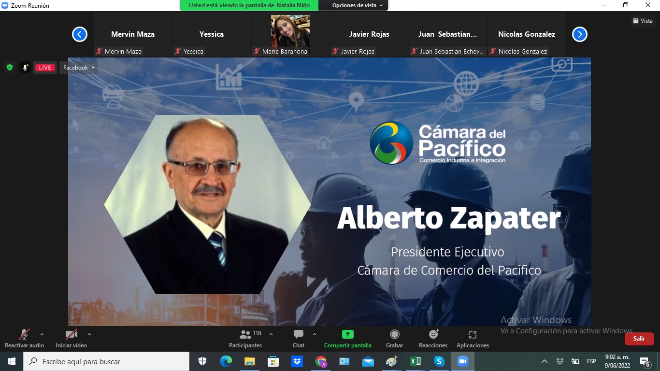
Task: Expand audio options arrow beside Reactivar audio
Action: (42, 334)
